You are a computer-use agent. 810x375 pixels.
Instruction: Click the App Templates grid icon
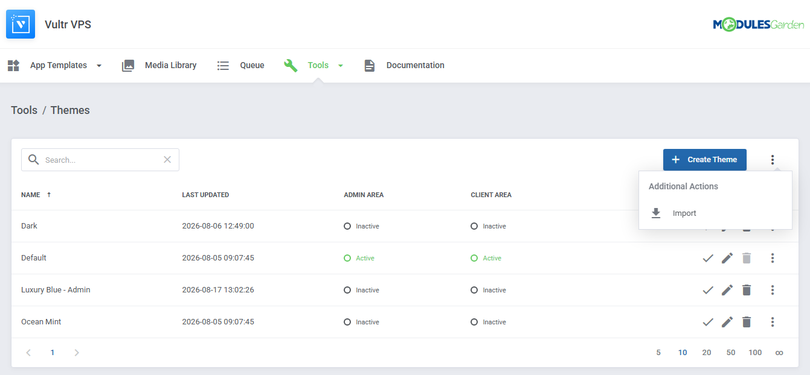tap(13, 65)
